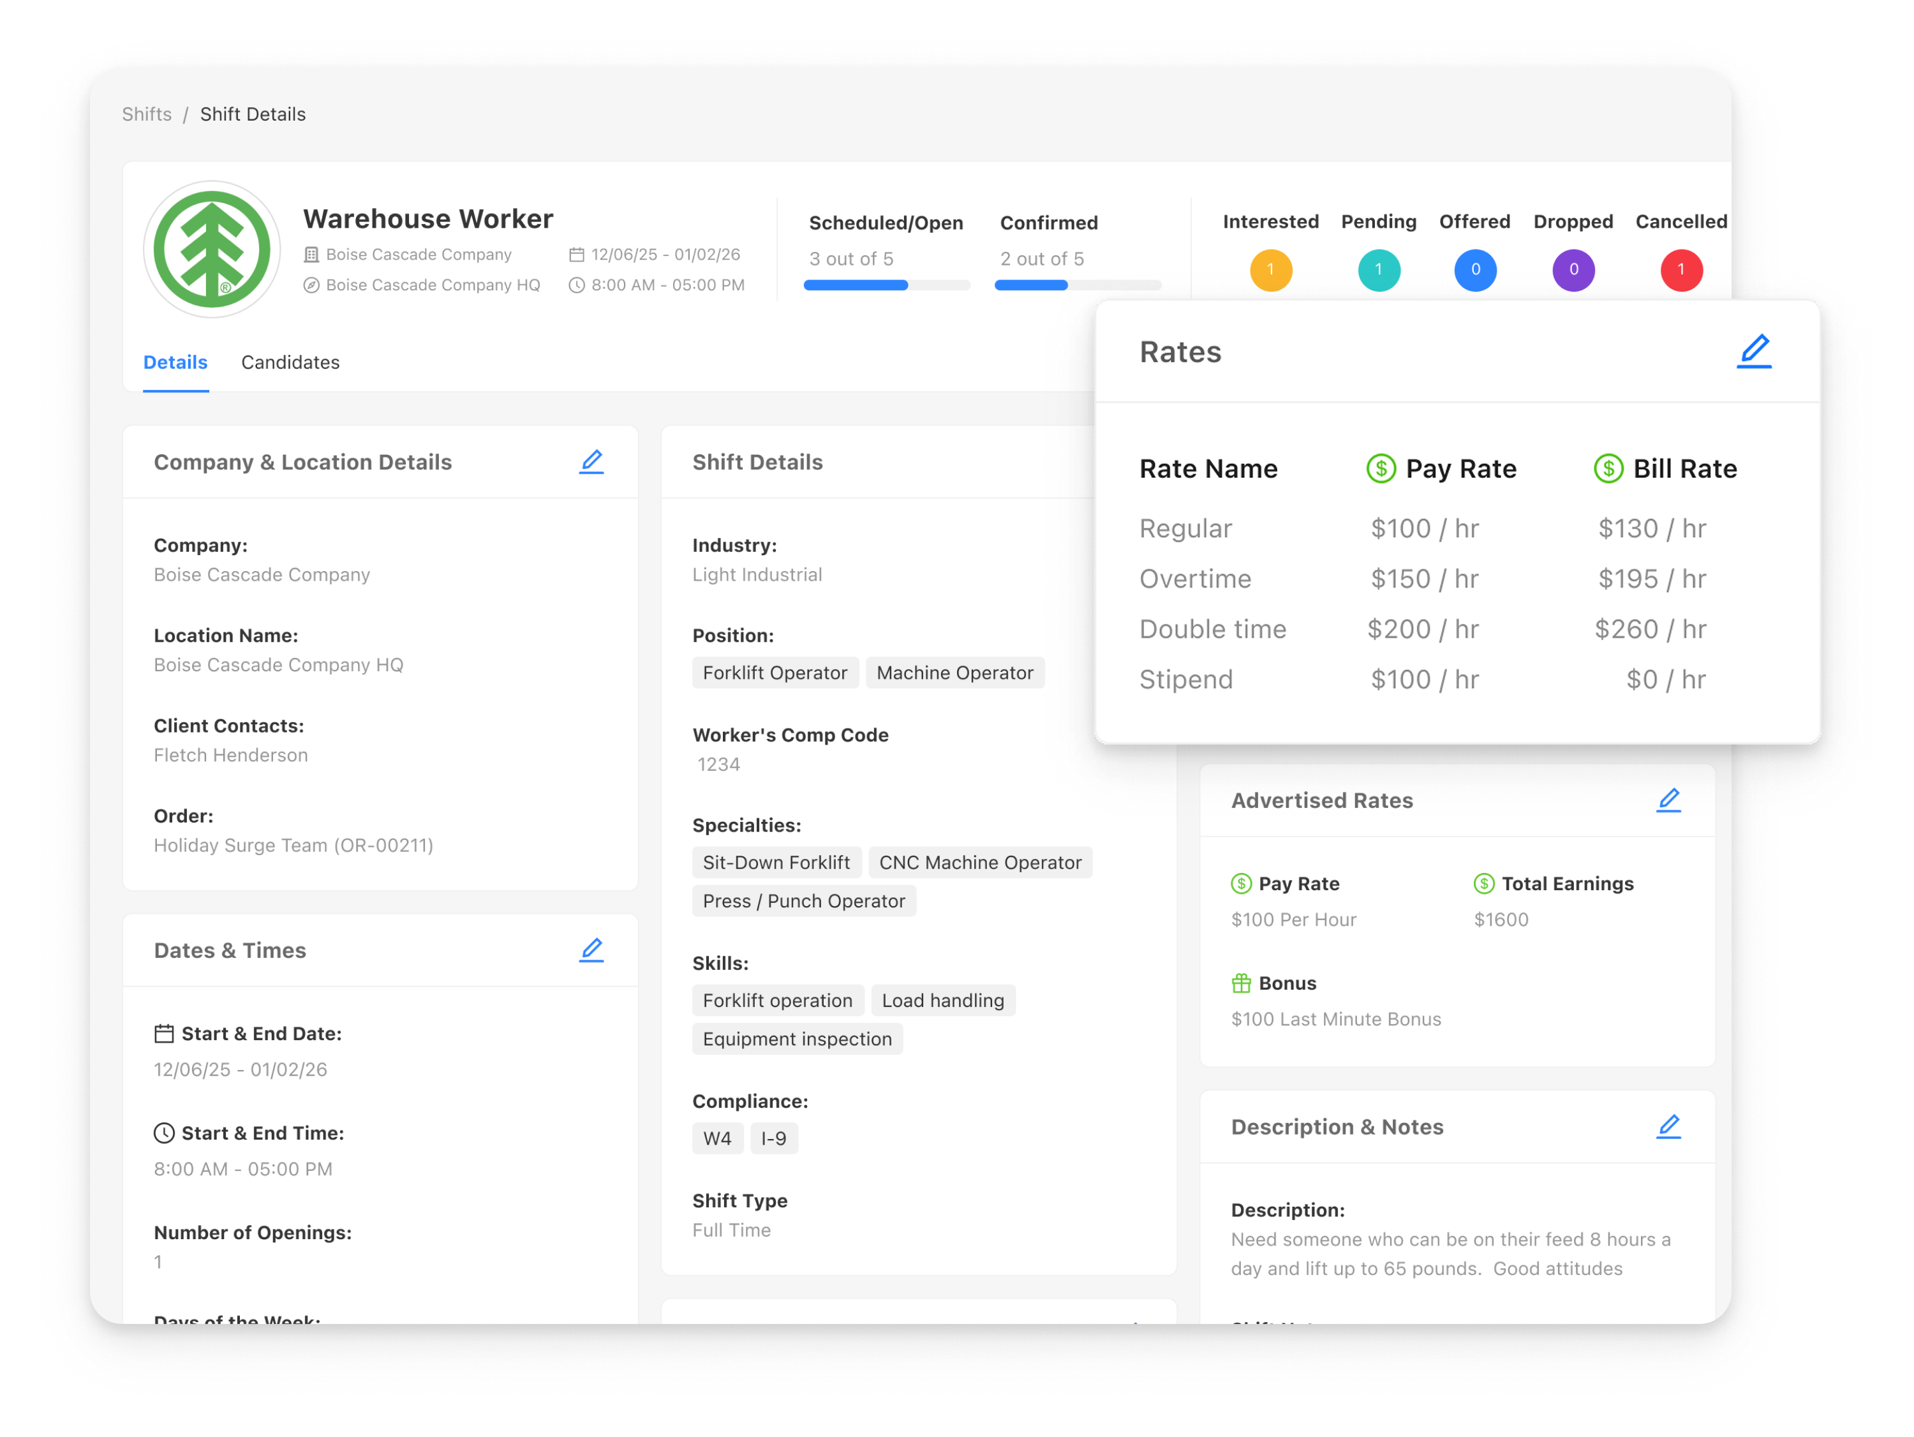The image size is (1914, 1437).
Task: Go back to Shifts breadcrumb
Action: [x=147, y=114]
